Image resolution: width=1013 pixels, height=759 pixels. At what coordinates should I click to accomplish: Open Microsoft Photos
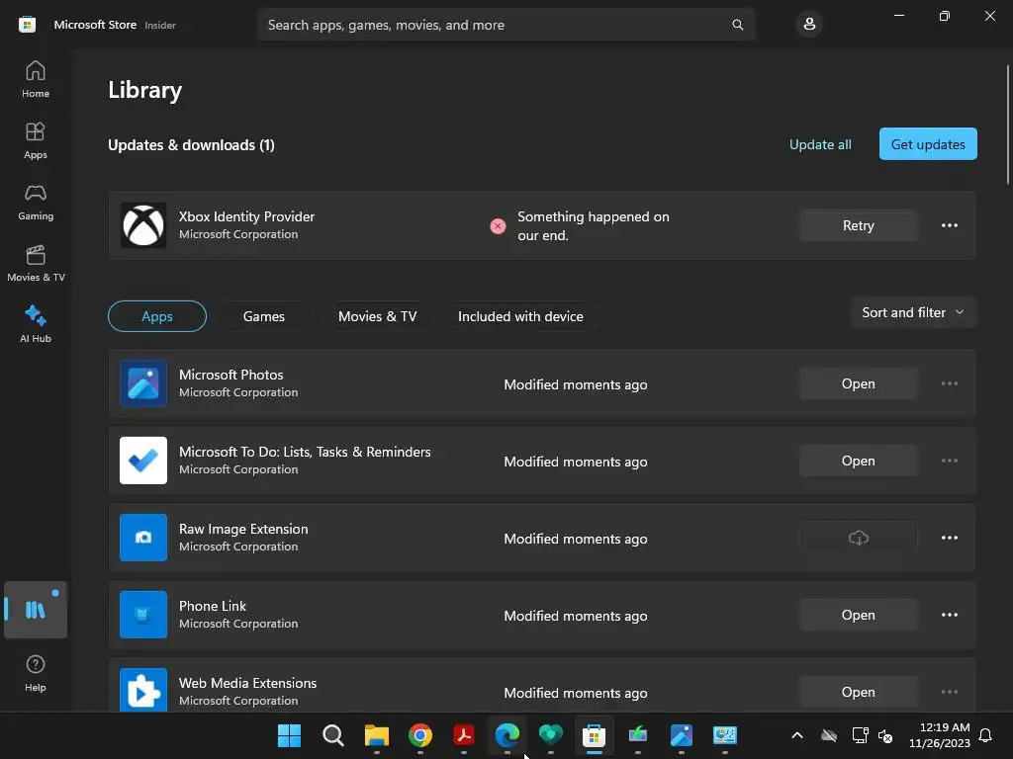858,383
